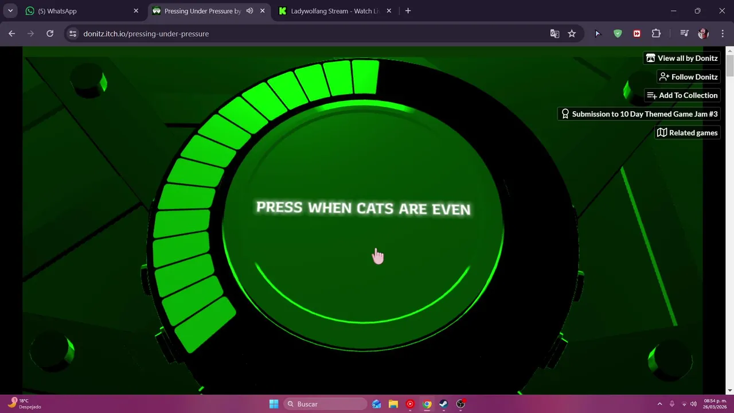Open the red fast-forward extension

click(x=637, y=34)
